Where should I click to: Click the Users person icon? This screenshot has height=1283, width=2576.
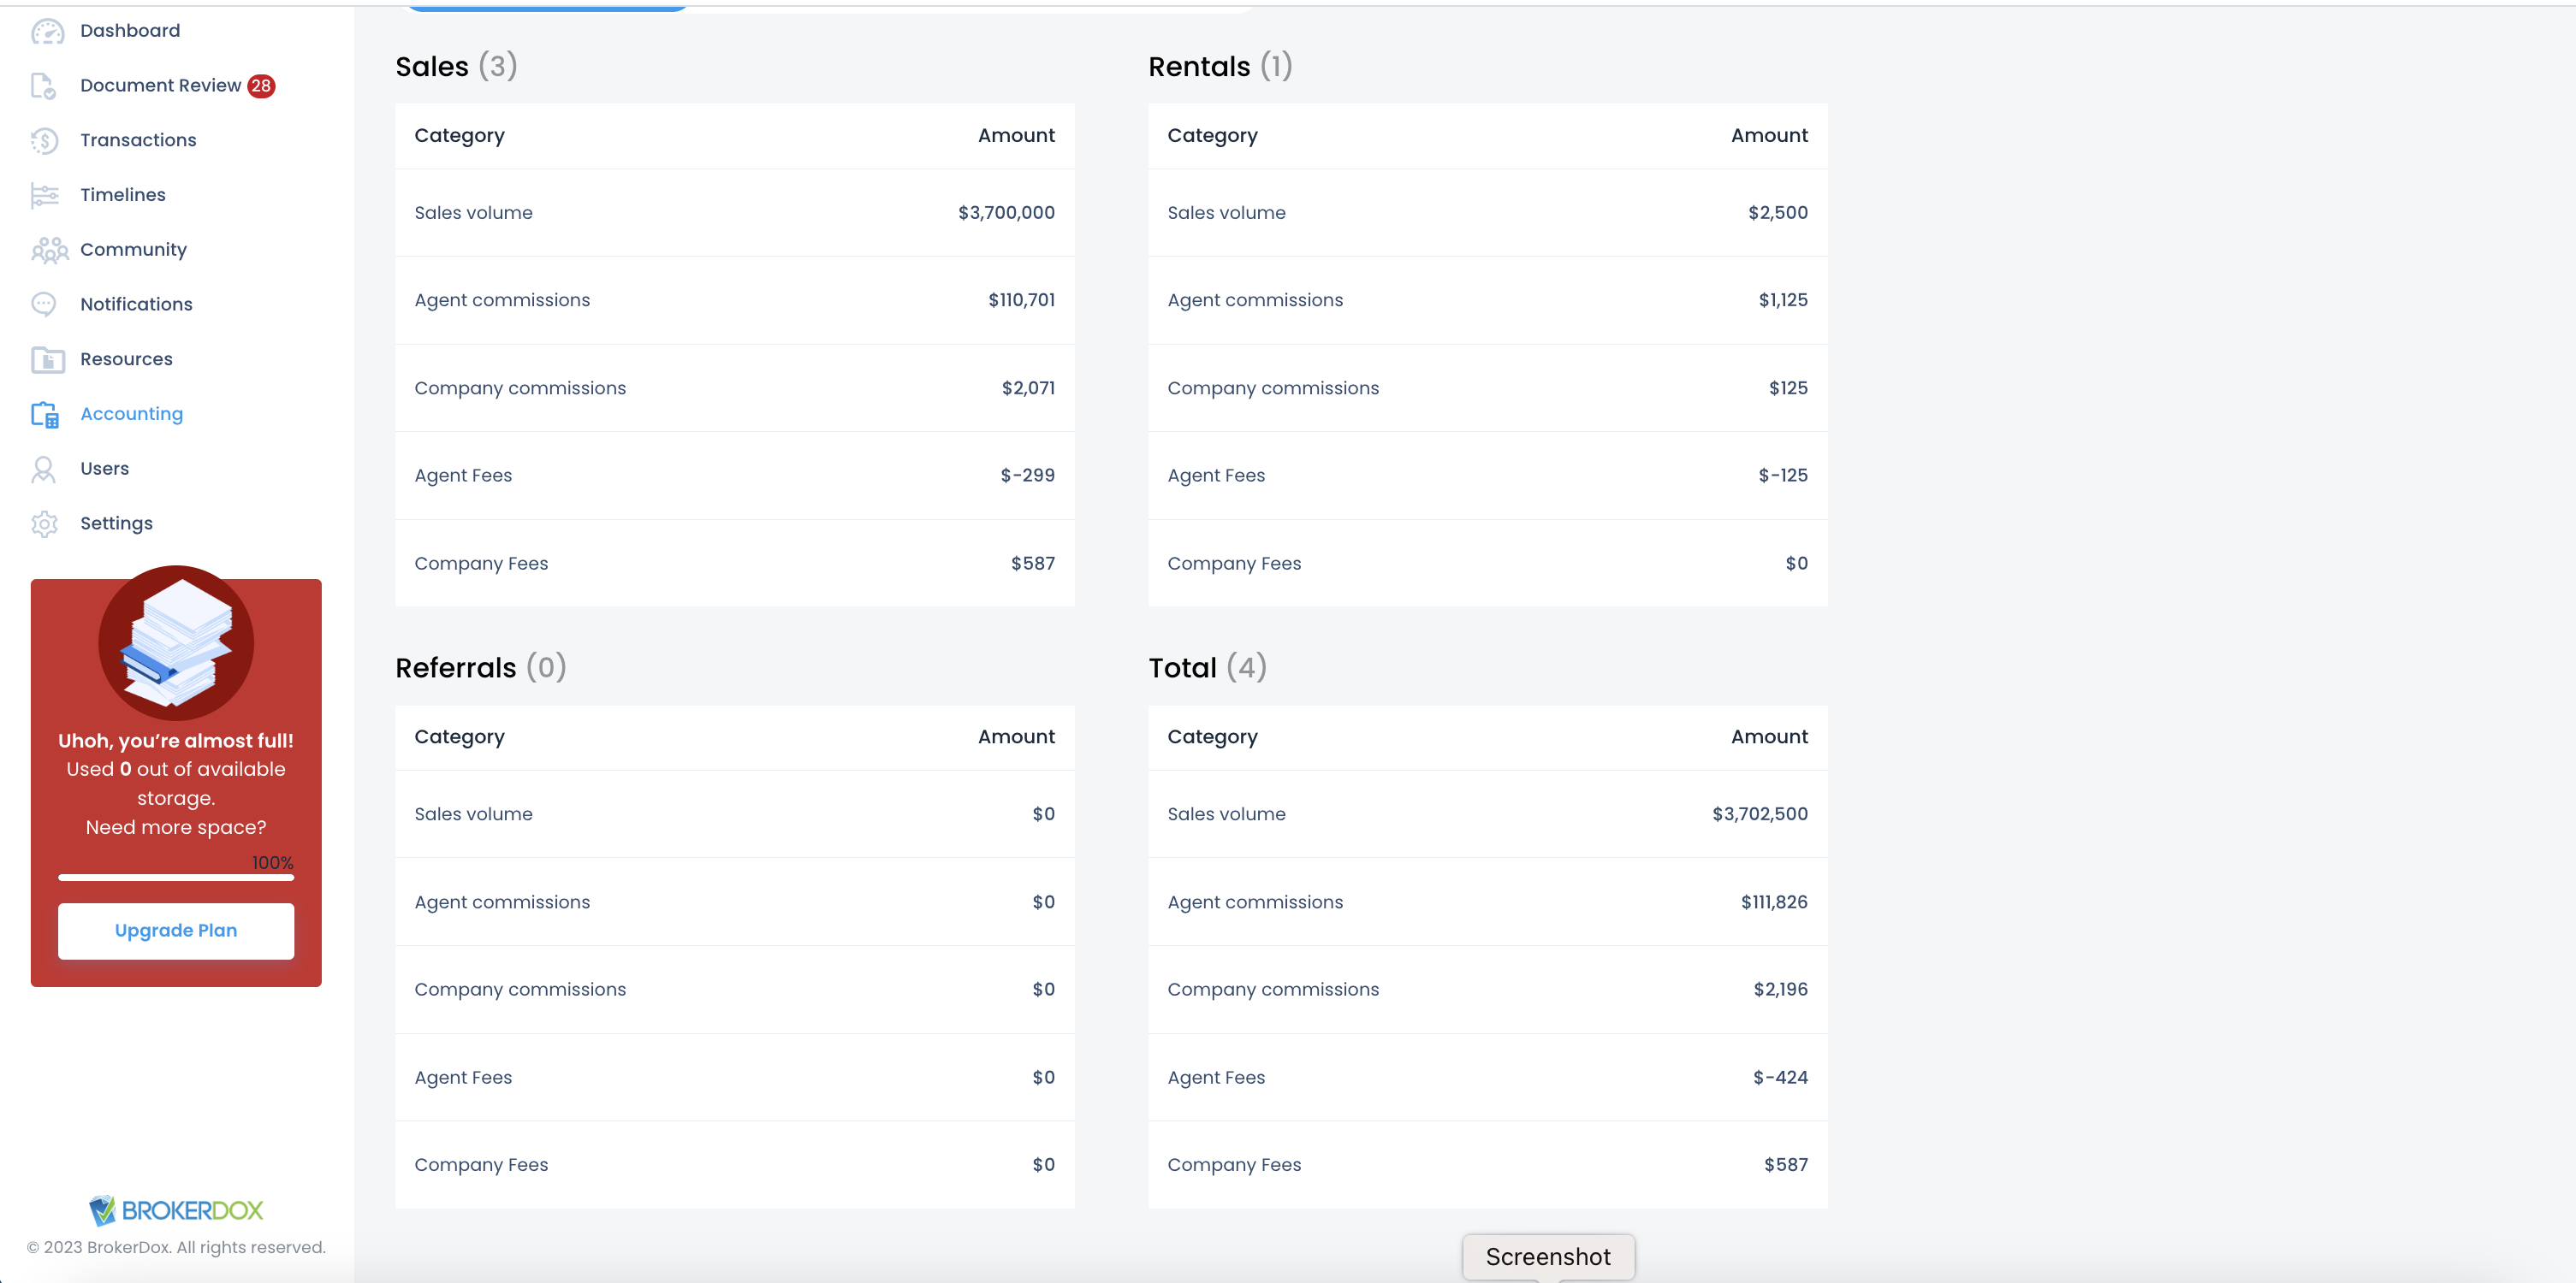coord(44,469)
